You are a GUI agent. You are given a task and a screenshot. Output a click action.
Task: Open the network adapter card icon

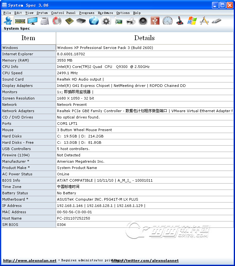tap(118, 21)
